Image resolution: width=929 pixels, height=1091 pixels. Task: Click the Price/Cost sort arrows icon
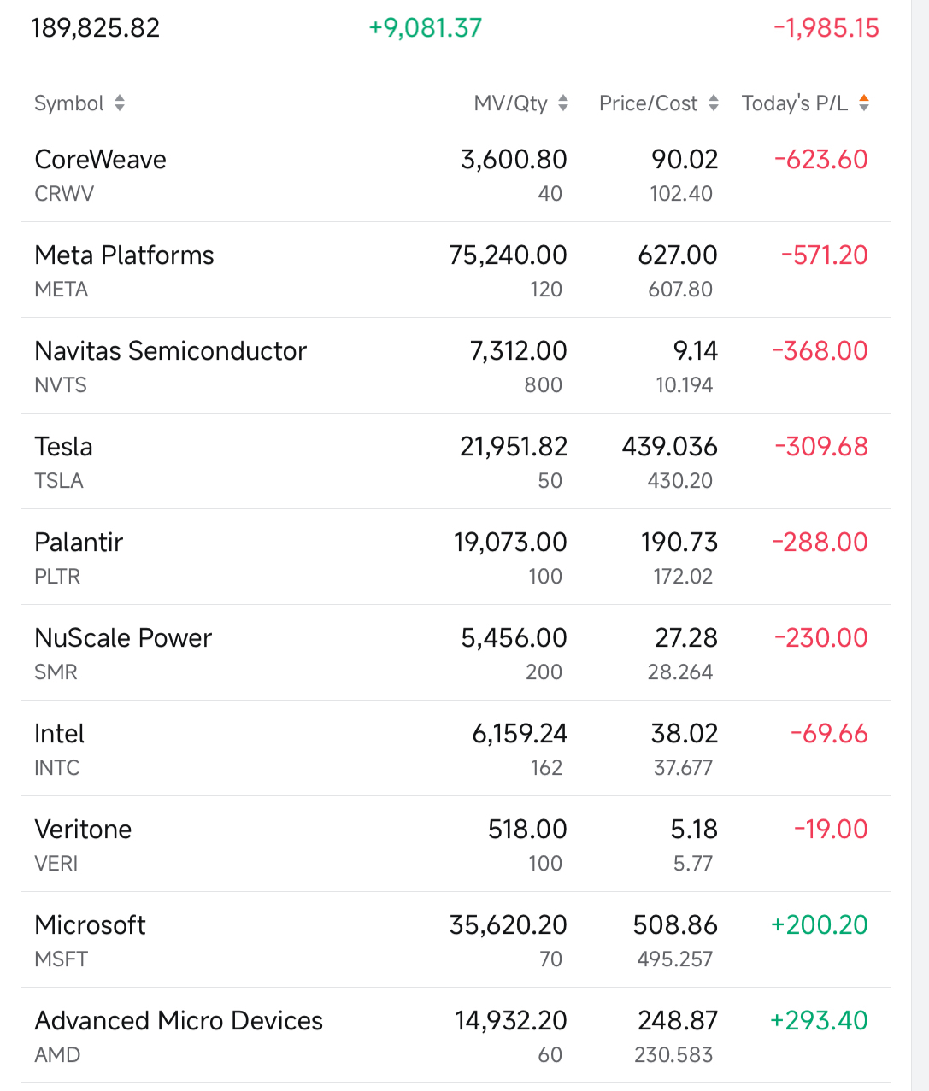tap(714, 103)
